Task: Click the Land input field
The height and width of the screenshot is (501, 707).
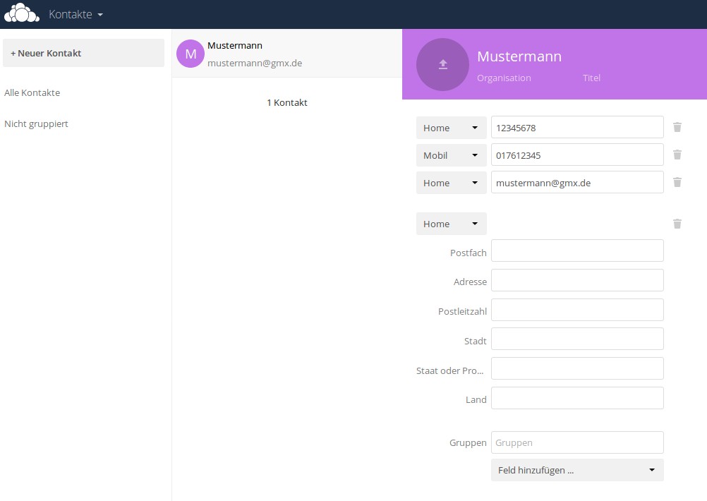Action: coord(577,398)
